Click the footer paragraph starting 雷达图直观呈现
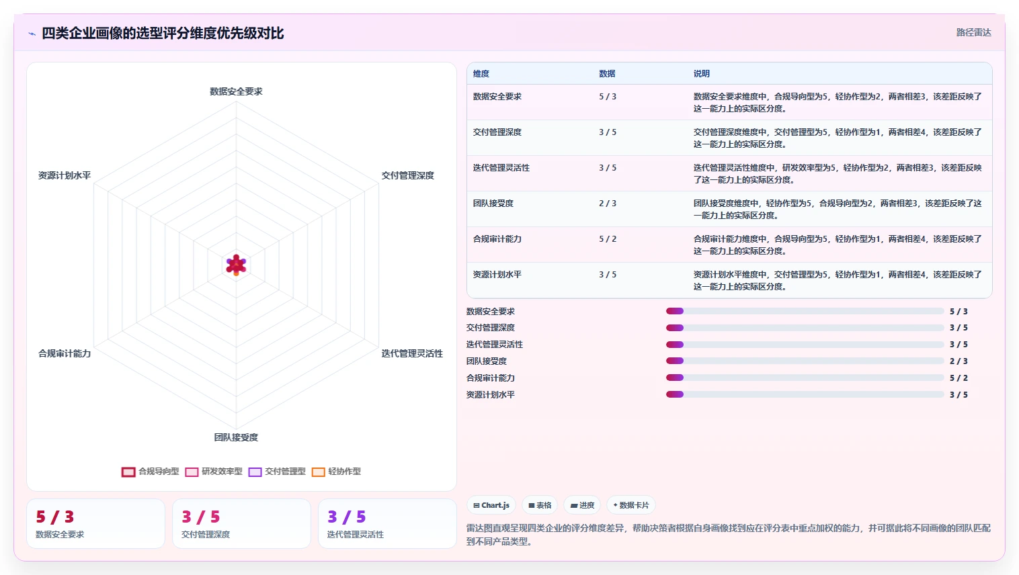 [729, 535]
